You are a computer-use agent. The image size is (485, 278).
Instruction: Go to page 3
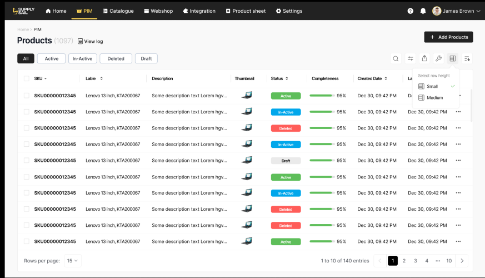click(x=416, y=261)
